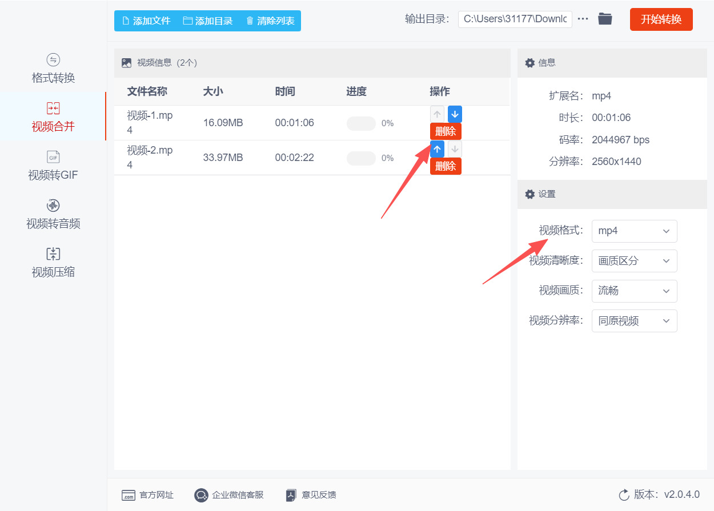Viewport: 714px width, 511px height.
Task: Expand the 视频画质 流畅 dropdown
Action: pyautogui.click(x=634, y=291)
